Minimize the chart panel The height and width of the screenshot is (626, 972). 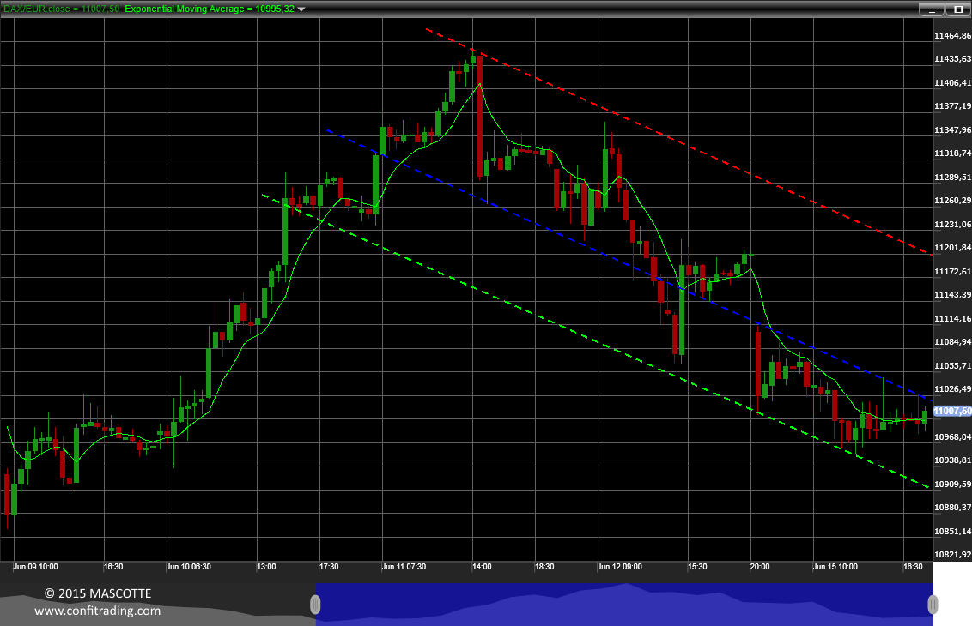(x=931, y=9)
